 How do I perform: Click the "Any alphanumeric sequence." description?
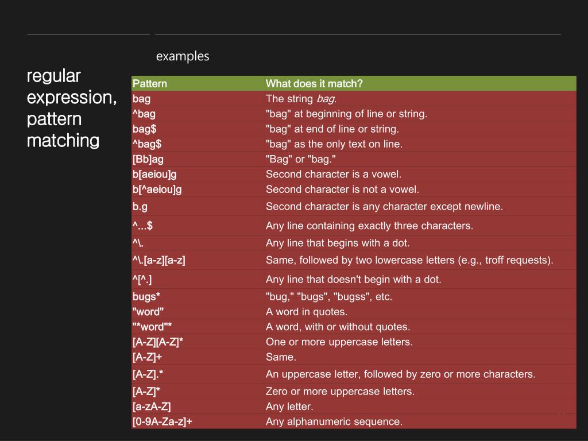(x=334, y=421)
